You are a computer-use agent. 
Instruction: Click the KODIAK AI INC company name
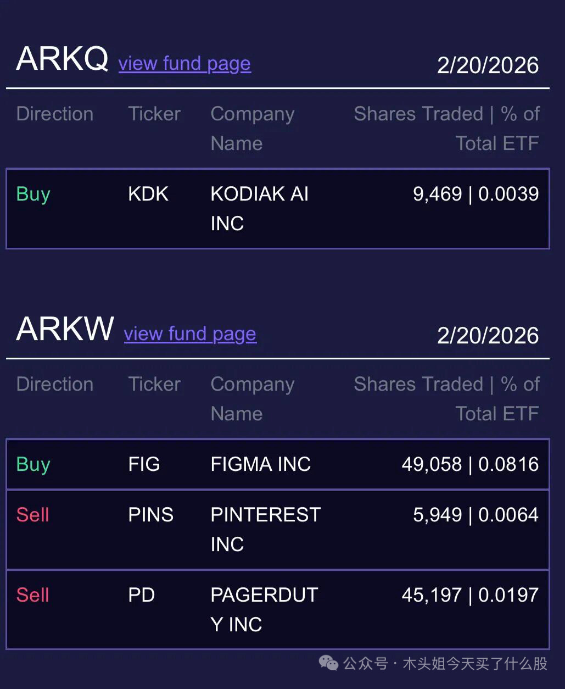click(259, 208)
